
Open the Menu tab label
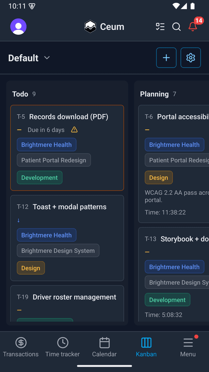188,354
